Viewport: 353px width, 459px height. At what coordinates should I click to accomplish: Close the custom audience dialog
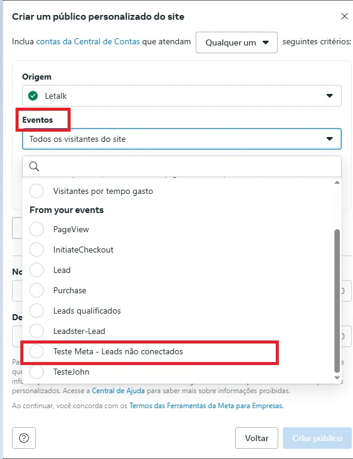345,16
